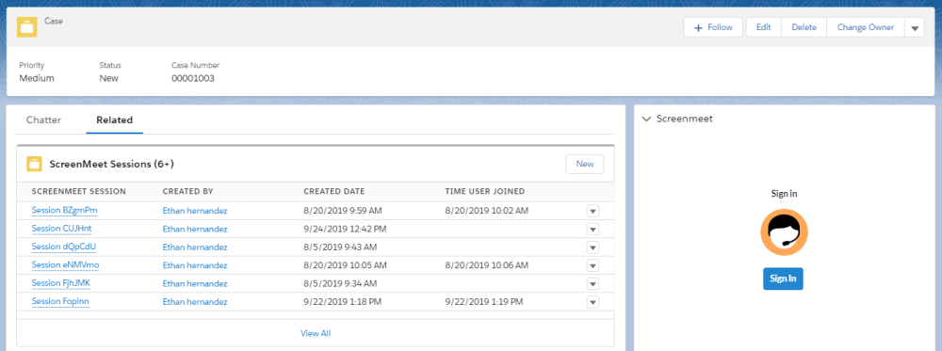This screenshot has height=351, width=942.
Task: Click the Screenmeet Session column header
Action: tap(79, 191)
